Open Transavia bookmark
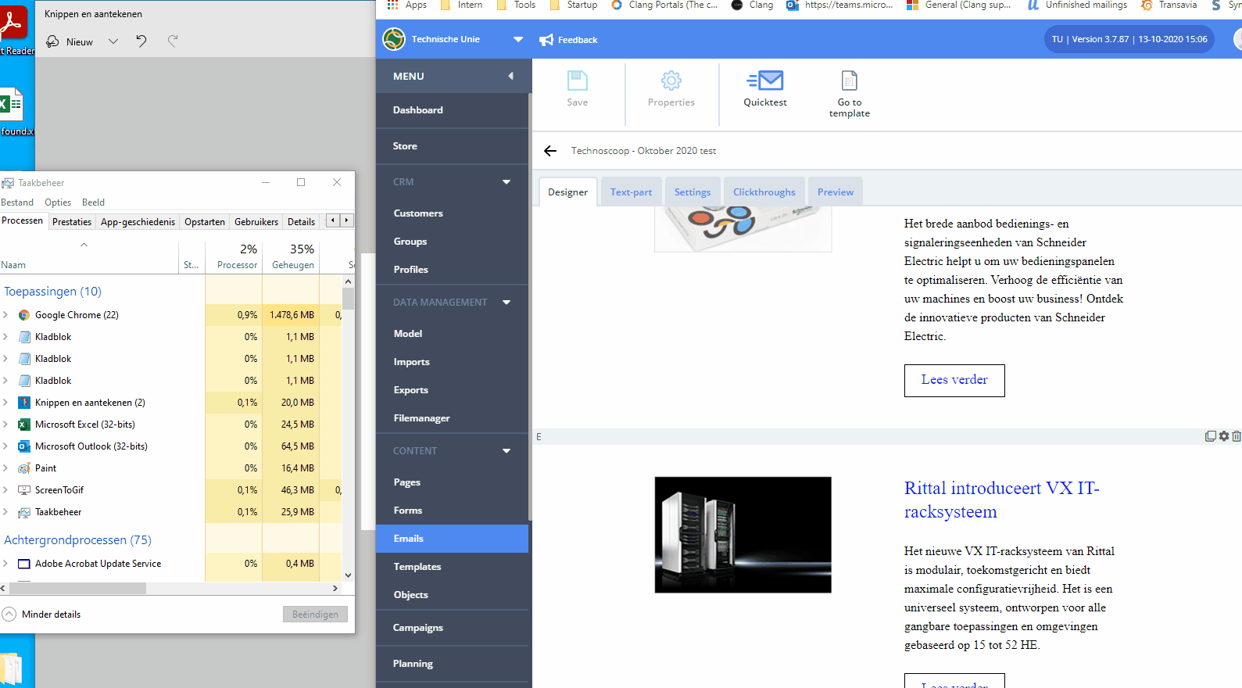 (x=1169, y=5)
